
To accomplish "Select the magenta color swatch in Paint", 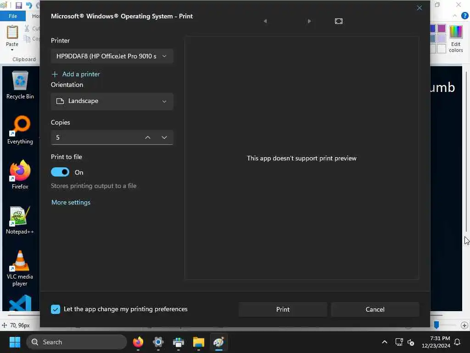I will click(x=442, y=28).
